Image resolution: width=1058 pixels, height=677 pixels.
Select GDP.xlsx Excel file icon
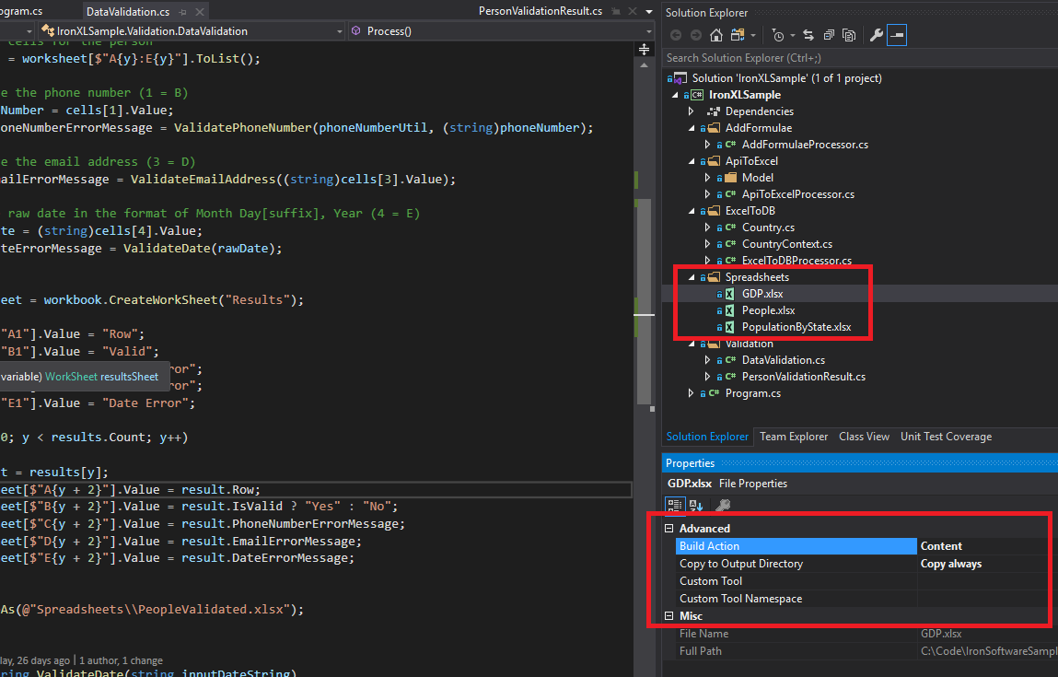tap(729, 295)
